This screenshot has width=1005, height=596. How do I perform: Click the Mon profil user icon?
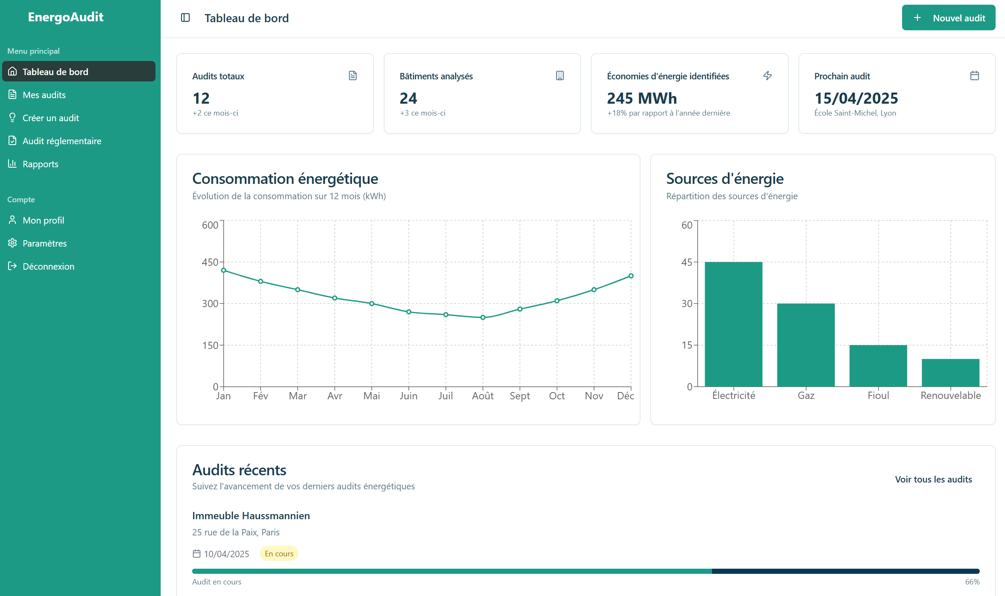[x=12, y=220]
